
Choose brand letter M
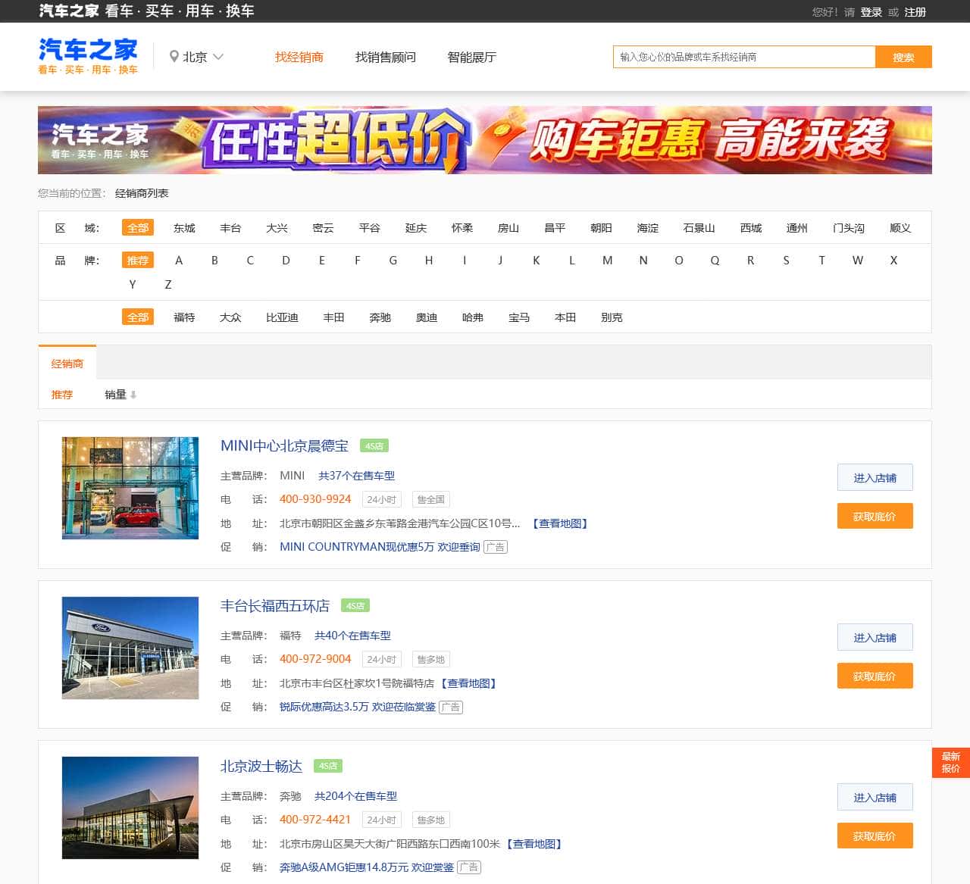[607, 261]
